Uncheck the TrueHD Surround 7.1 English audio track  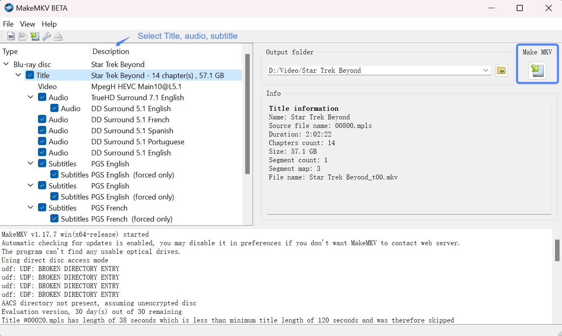tap(42, 97)
